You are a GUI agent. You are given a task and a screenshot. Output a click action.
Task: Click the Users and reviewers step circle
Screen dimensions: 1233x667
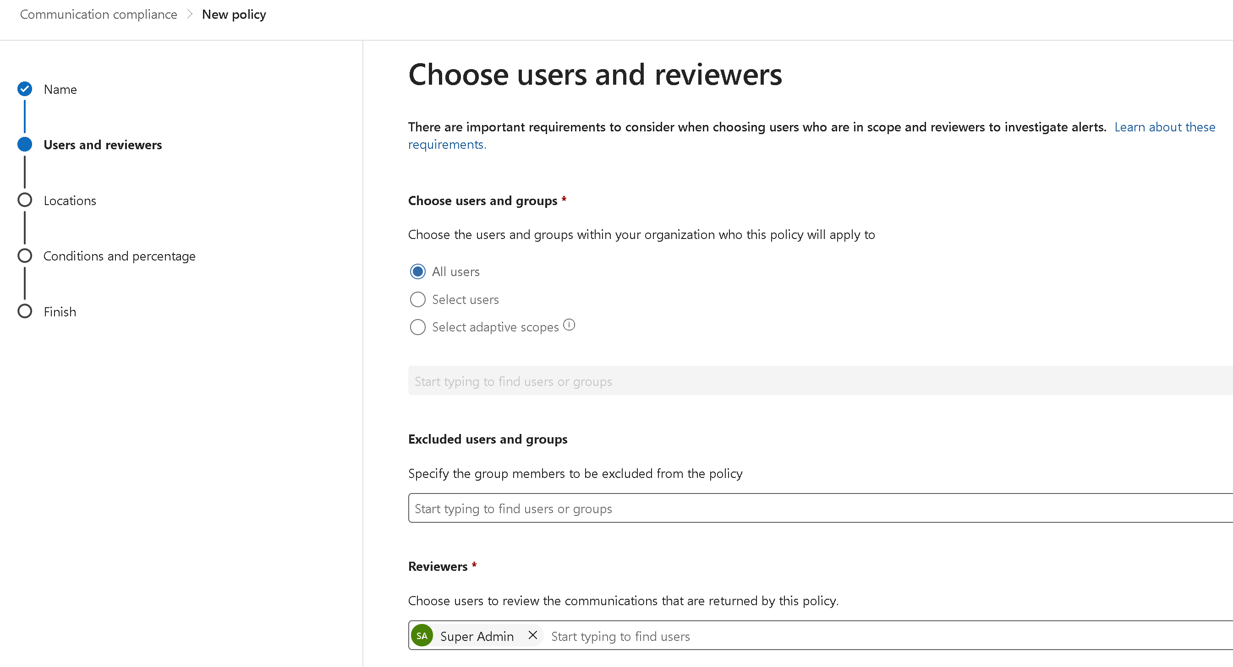point(24,144)
